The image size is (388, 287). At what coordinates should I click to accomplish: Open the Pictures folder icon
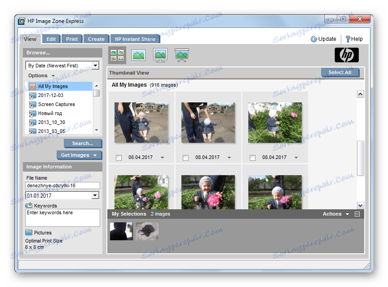[x=29, y=232]
